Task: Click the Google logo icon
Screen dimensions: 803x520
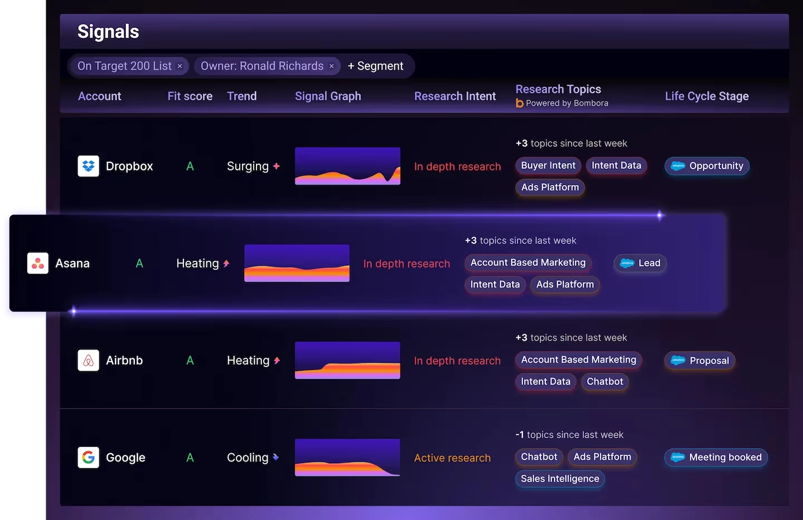Action: 88,458
